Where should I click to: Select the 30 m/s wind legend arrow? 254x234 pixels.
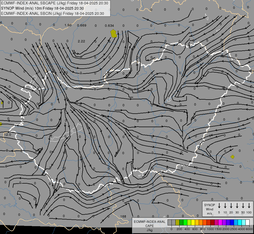[x=237, y=206]
